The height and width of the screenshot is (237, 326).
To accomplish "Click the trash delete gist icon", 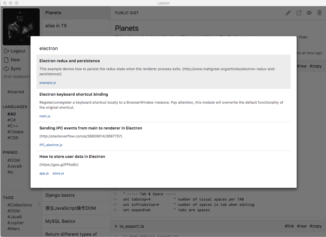I will pos(319,13).
